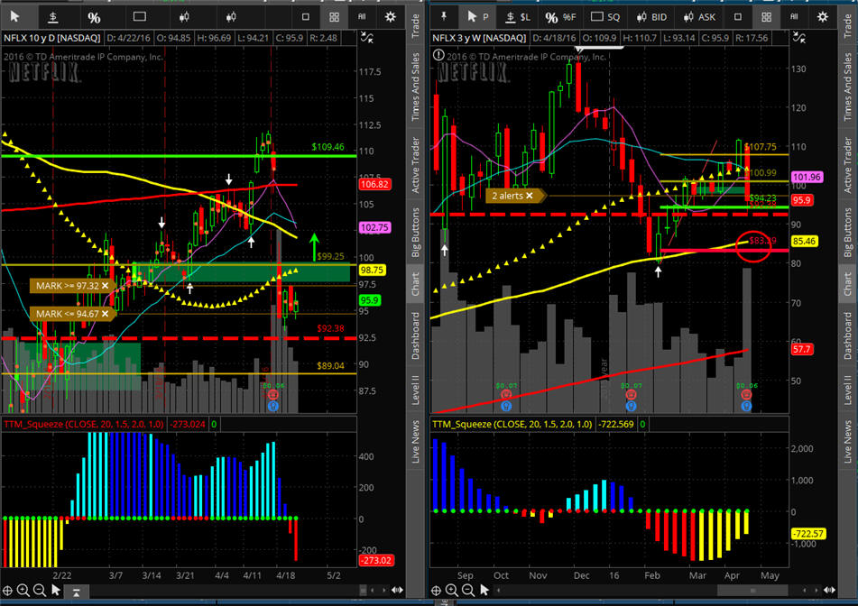Viewport: 858px width, 606px height.
Task: Open the right chart's settings gear
Action: (x=823, y=17)
